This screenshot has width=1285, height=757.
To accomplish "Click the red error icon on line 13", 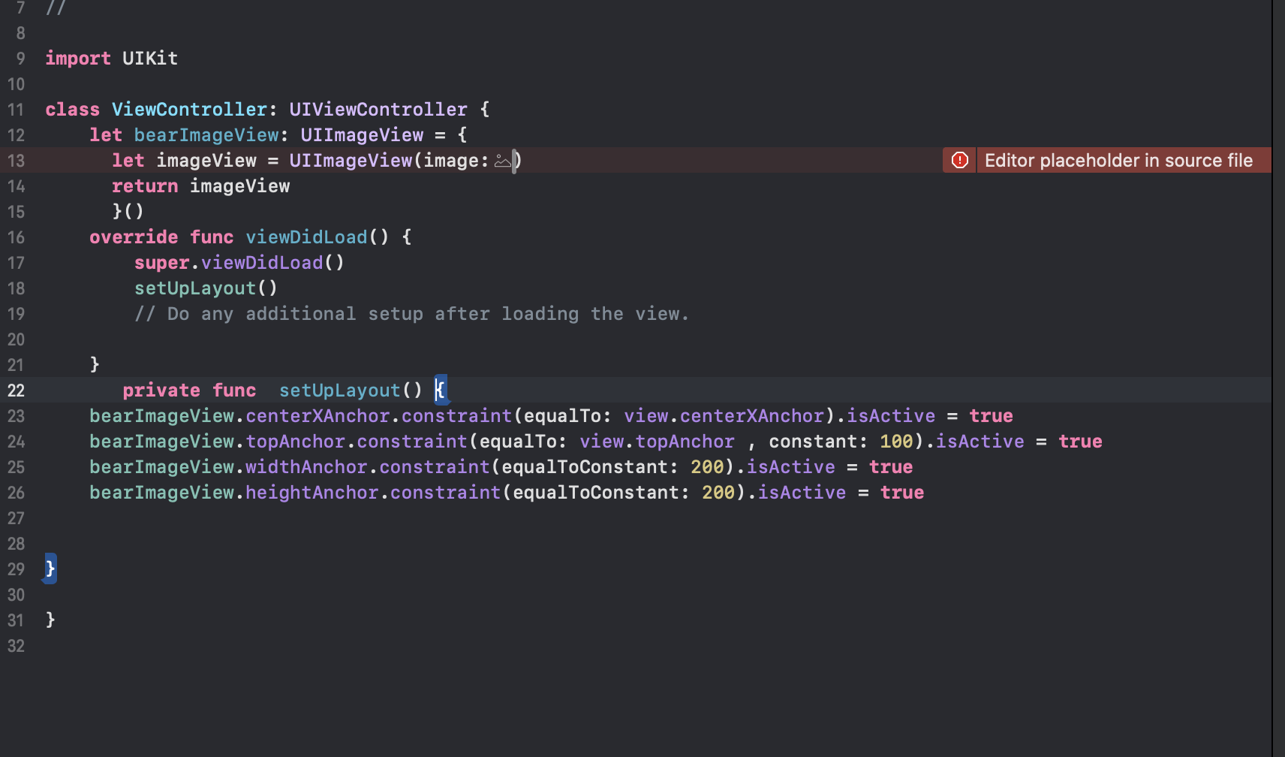I will [x=959, y=160].
